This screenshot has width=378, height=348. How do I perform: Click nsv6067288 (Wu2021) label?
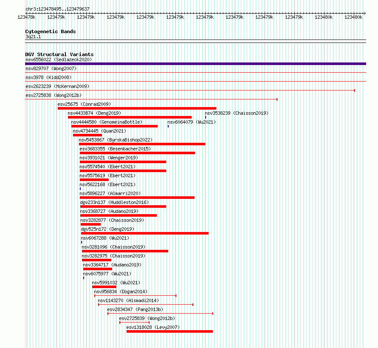tap(105, 238)
